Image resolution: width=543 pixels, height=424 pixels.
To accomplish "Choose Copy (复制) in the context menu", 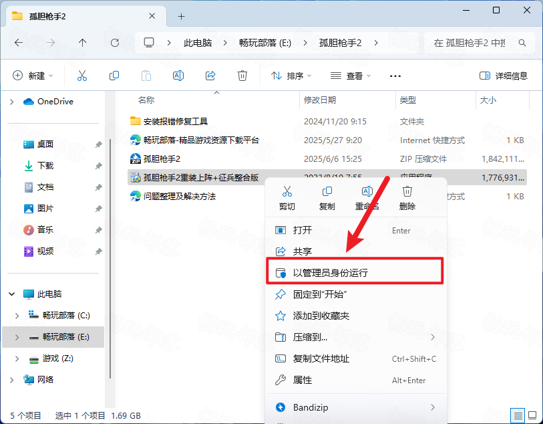I will pyautogui.click(x=327, y=199).
